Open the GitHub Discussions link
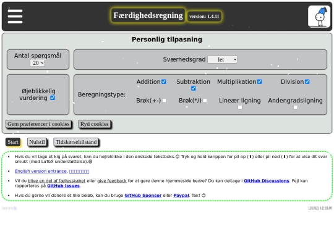This screenshot has height=250, width=334. (267, 181)
